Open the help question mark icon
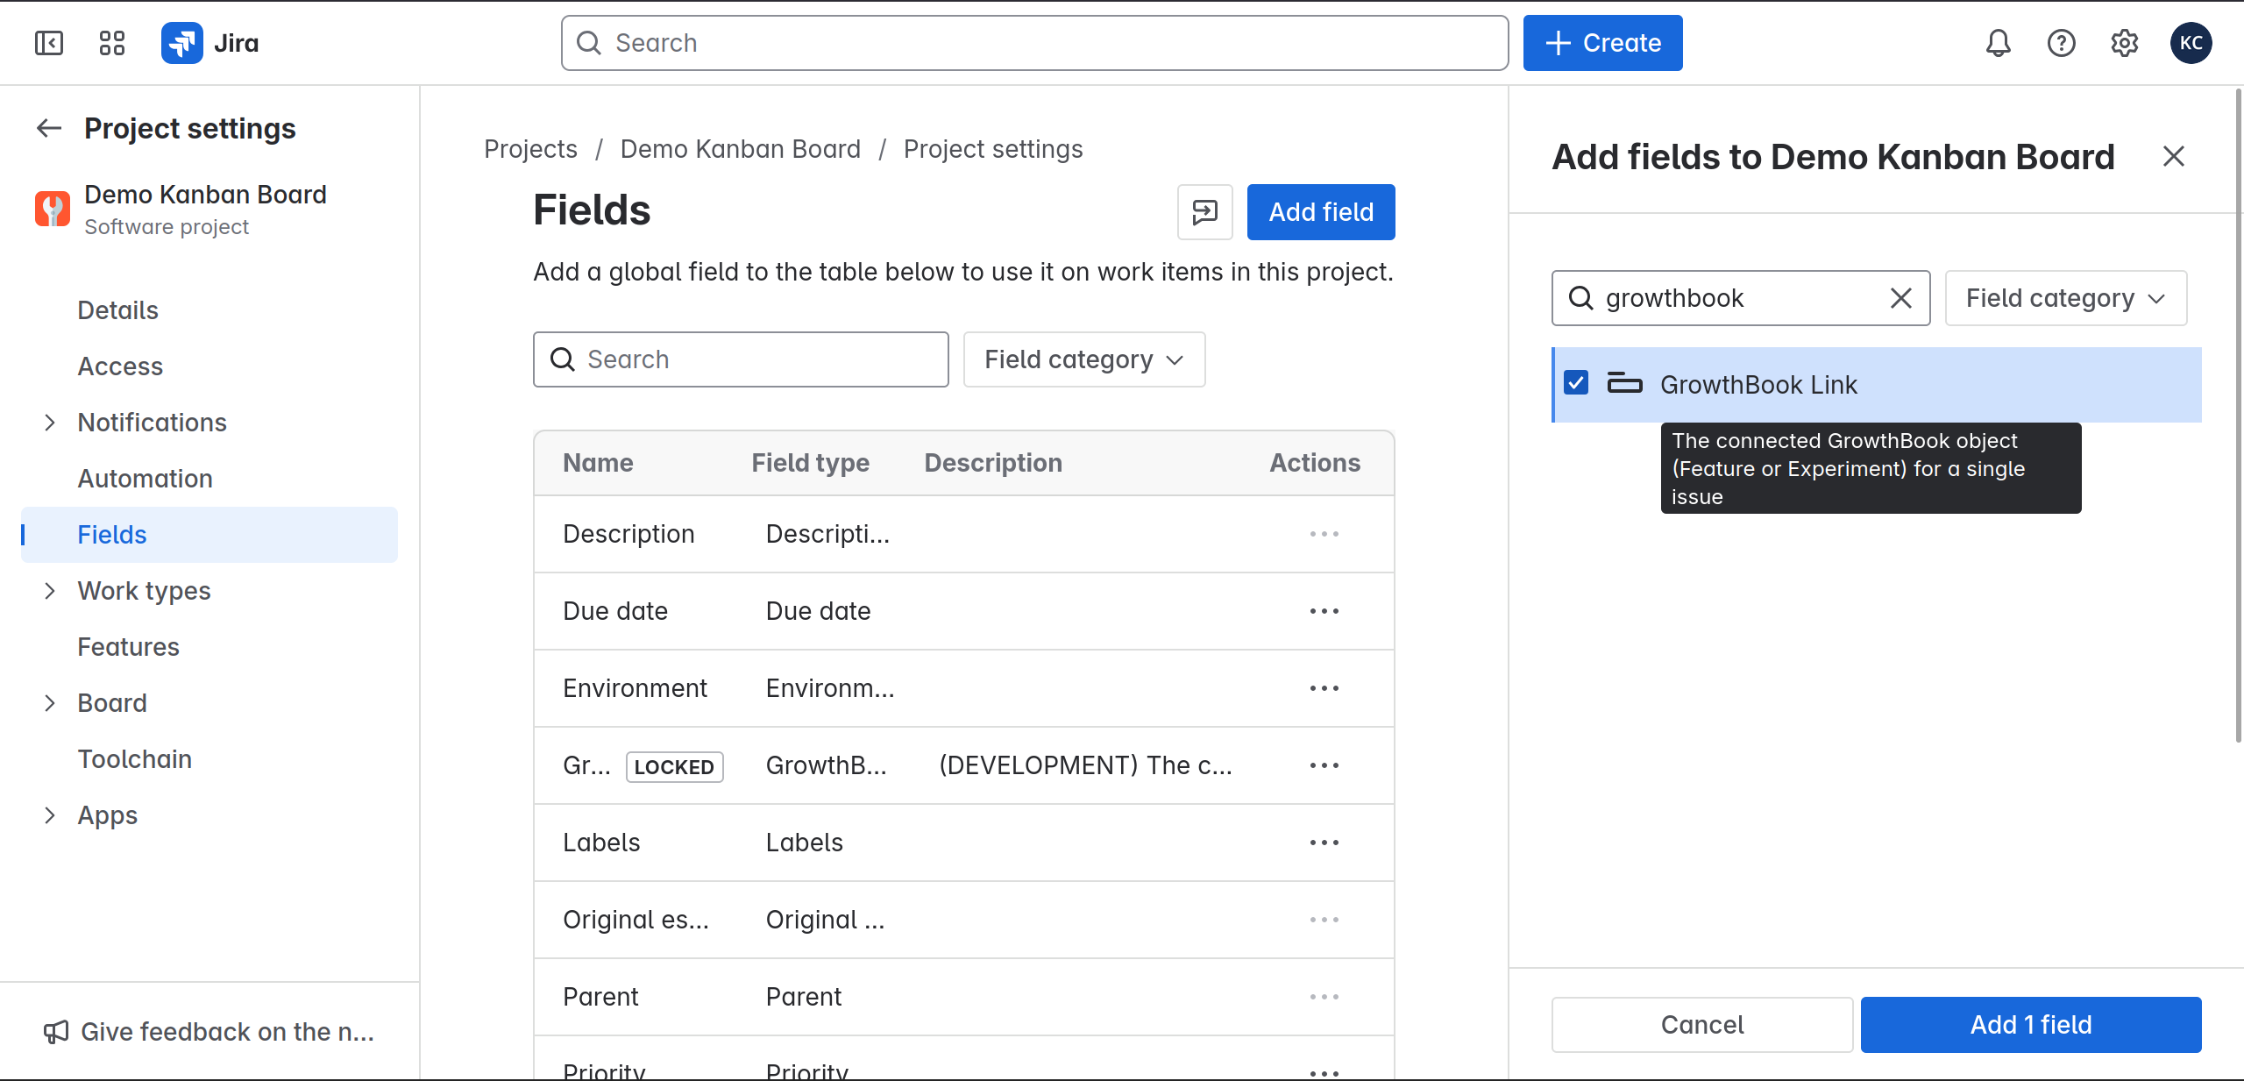The height and width of the screenshot is (1081, 2244). tap(2062, 43)
